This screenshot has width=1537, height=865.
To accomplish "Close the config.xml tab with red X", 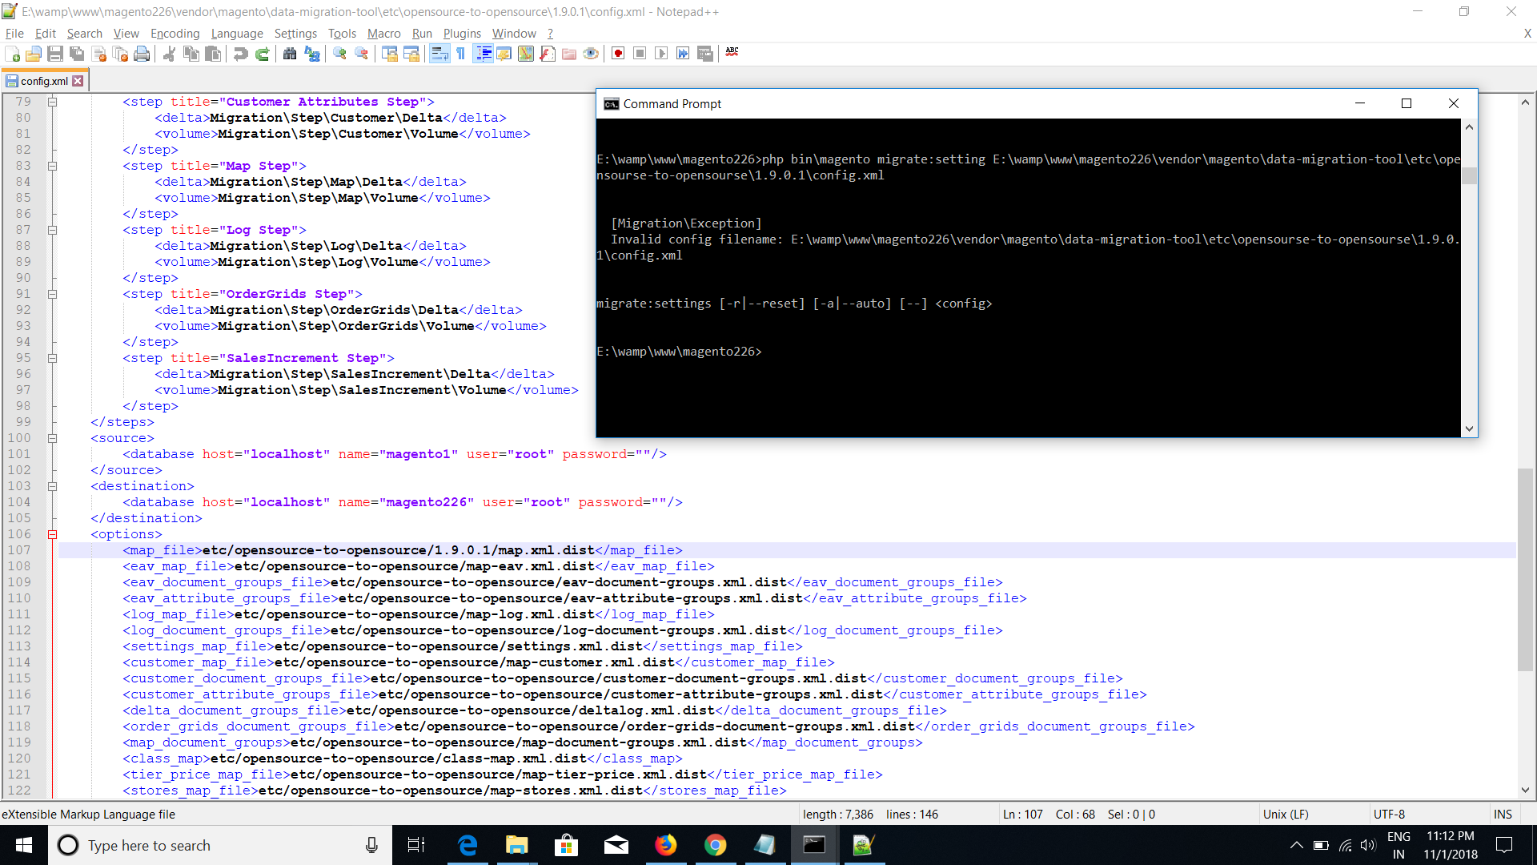I will (78, 81).
